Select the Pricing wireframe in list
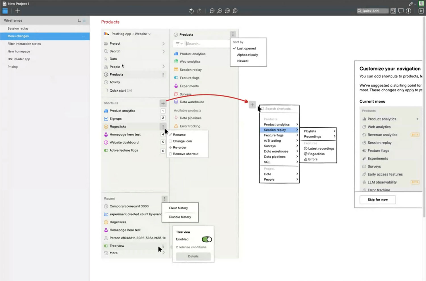426x281 pixels. [x=12, y=67]
